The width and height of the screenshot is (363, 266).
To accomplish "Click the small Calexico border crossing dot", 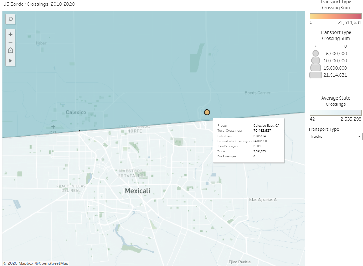I will [79, 131].
